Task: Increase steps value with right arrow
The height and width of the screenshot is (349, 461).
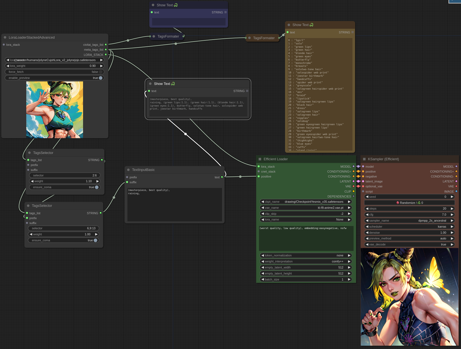Action: click(x=452, y=208)
